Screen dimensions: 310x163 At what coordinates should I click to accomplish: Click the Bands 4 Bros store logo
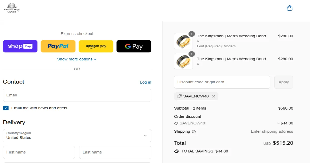click(x=12, y=8)
